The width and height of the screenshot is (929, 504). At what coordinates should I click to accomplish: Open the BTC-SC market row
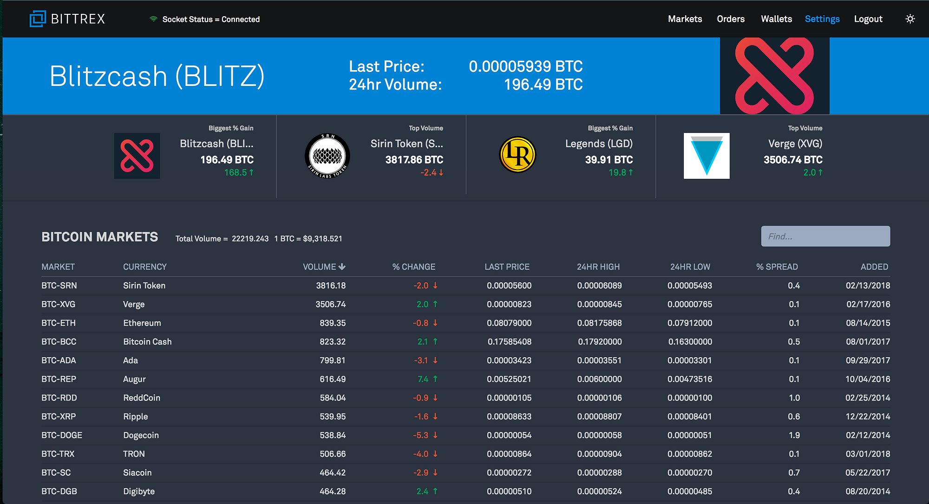point(466,472)
